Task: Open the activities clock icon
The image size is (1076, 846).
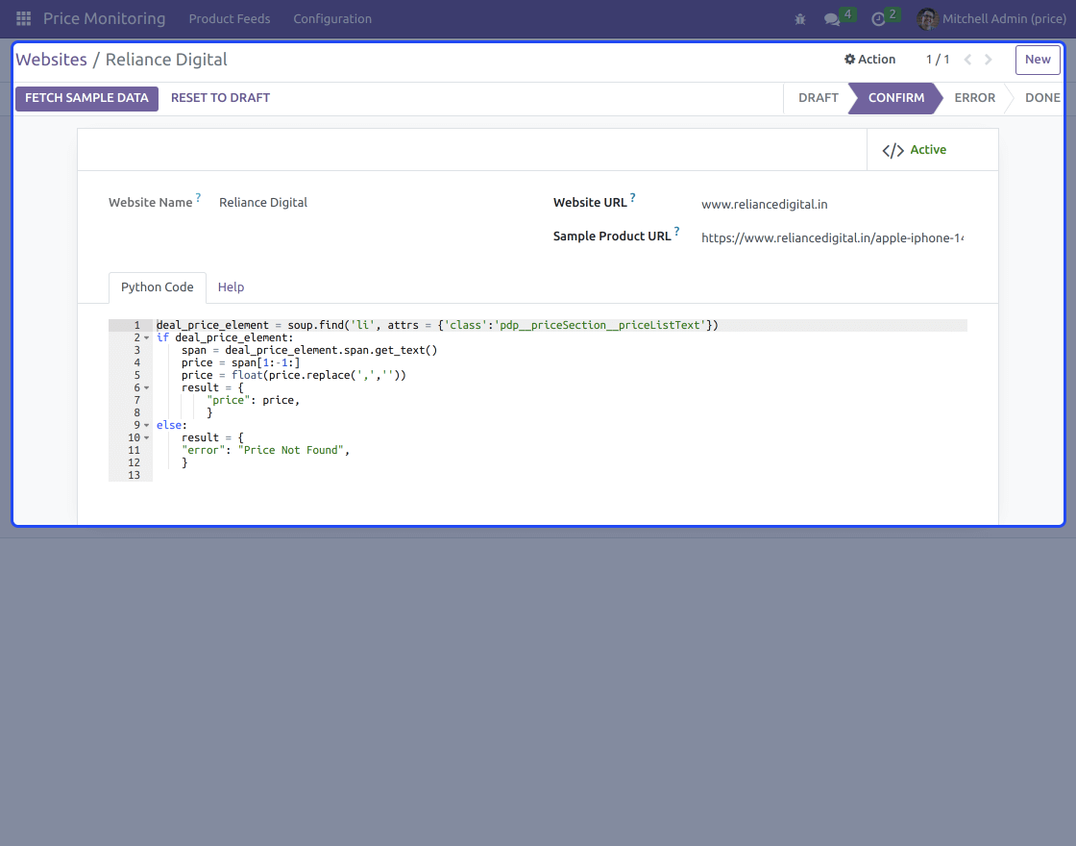Action: 878,19
